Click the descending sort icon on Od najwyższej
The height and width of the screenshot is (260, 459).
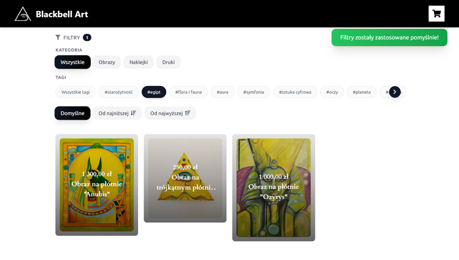(x=187, y=113)
